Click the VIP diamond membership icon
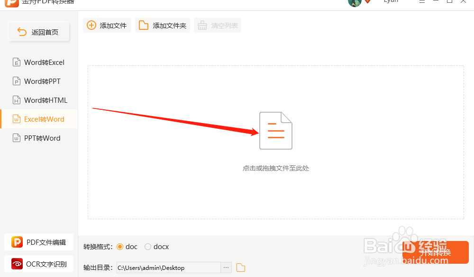 (x=367, y=1)
